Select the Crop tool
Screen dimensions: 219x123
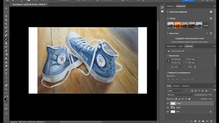pos(6,24)
